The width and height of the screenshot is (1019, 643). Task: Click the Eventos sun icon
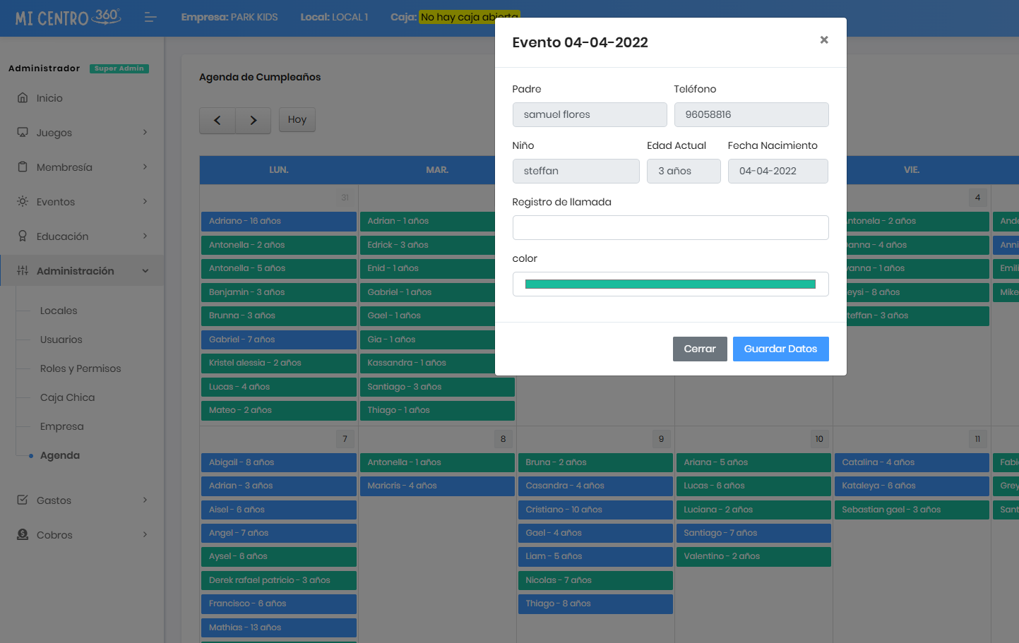tap(23, 202)
